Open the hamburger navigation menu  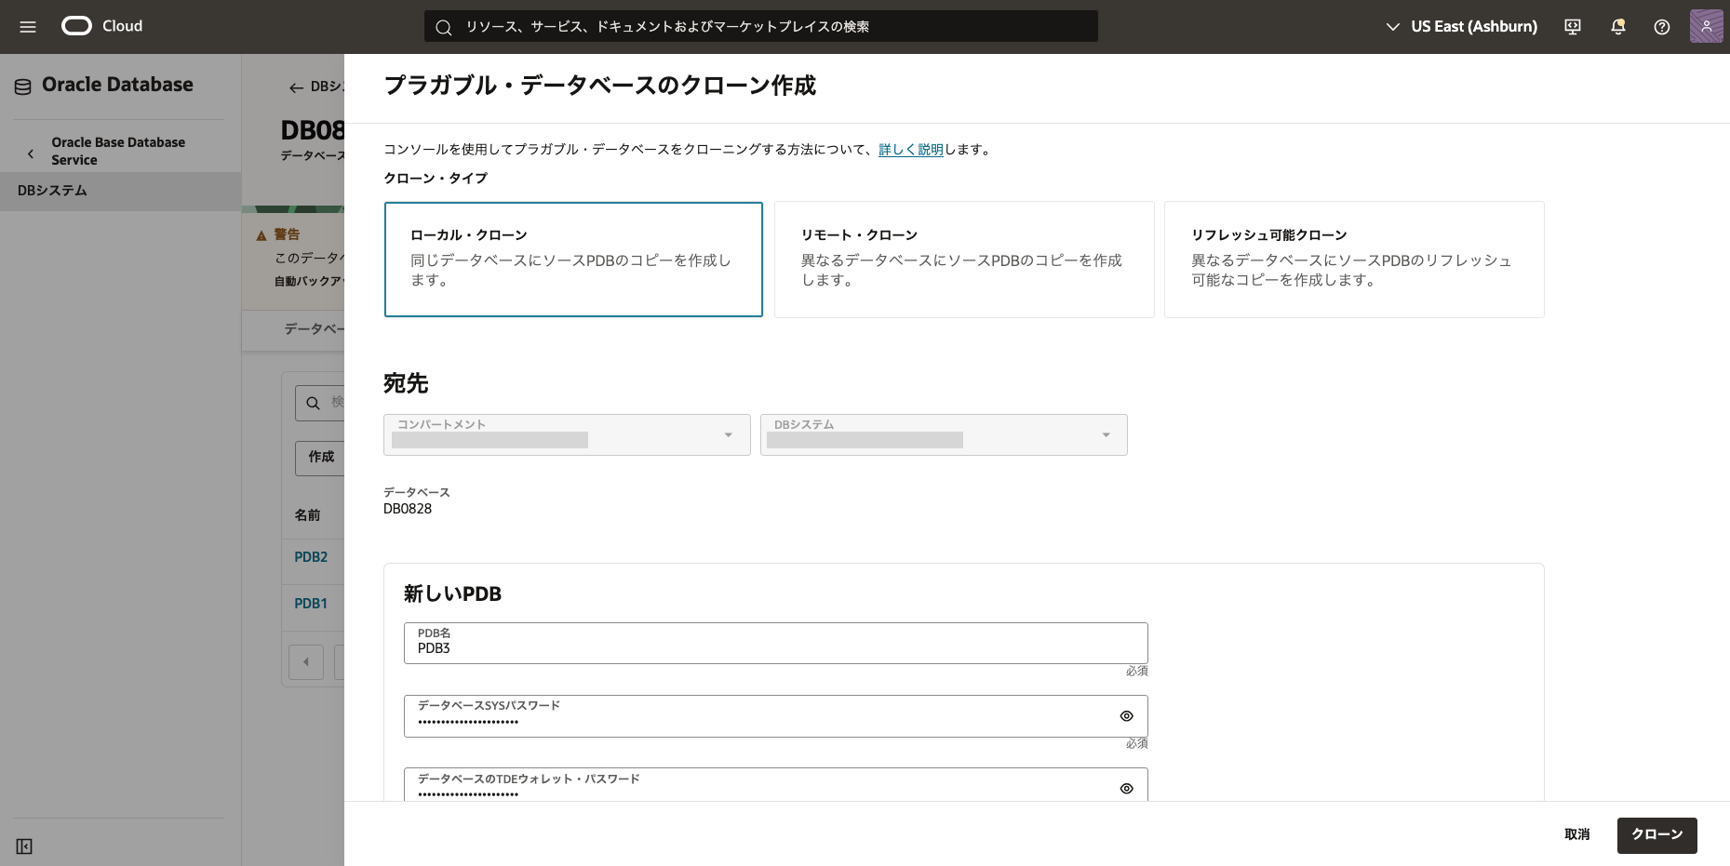click(28, 27)
